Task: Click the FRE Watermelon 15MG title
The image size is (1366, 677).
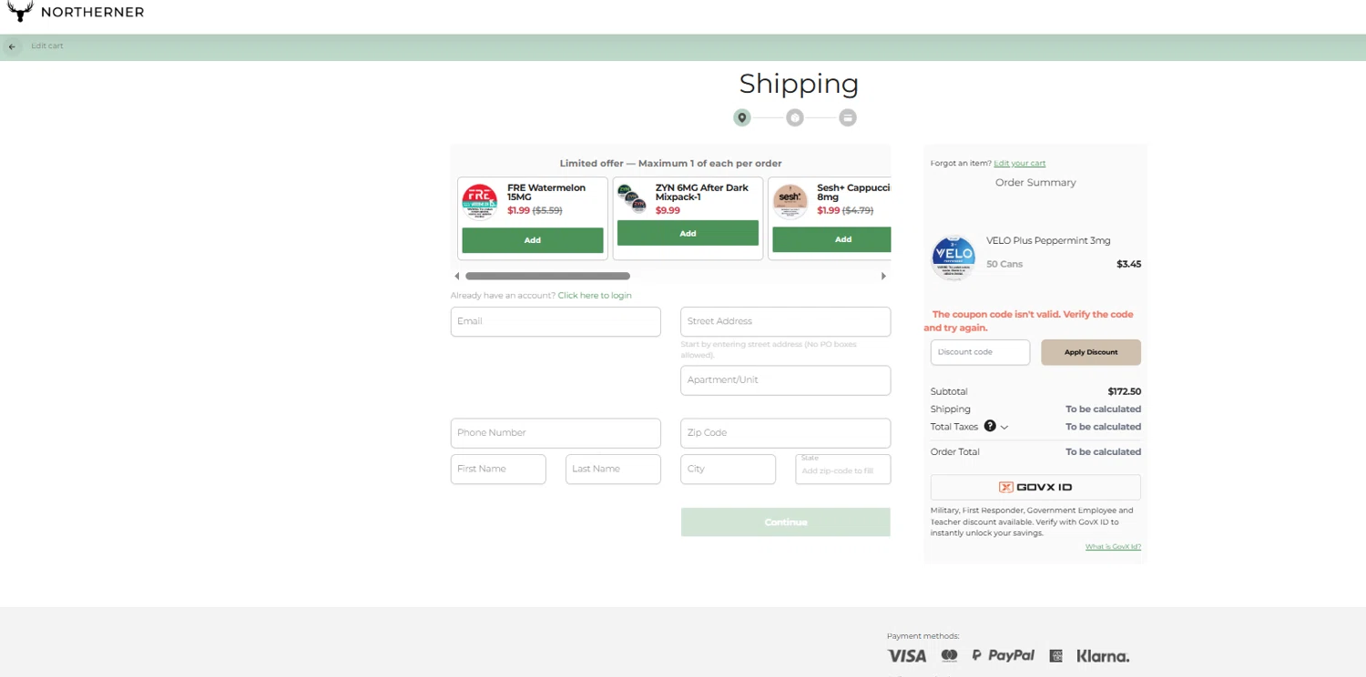Action: [x=546, y=192]
